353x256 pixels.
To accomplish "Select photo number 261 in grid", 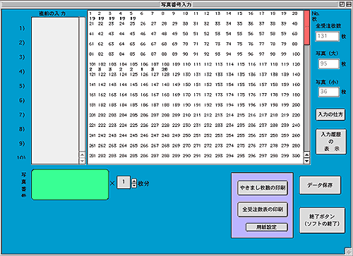I will (92, 145).
